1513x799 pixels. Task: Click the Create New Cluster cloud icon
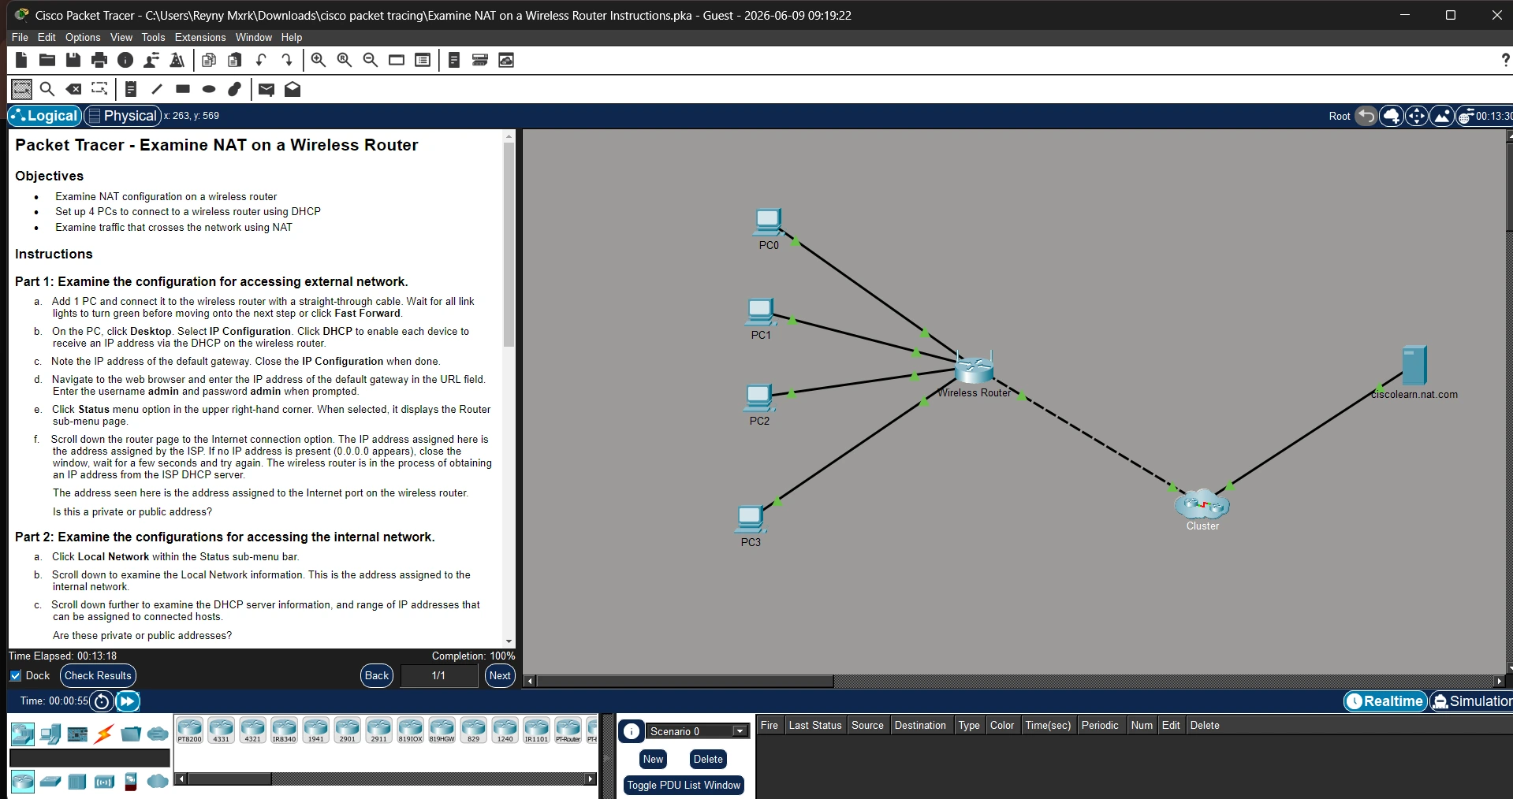pyautogui.click(x=1392, y=116)
